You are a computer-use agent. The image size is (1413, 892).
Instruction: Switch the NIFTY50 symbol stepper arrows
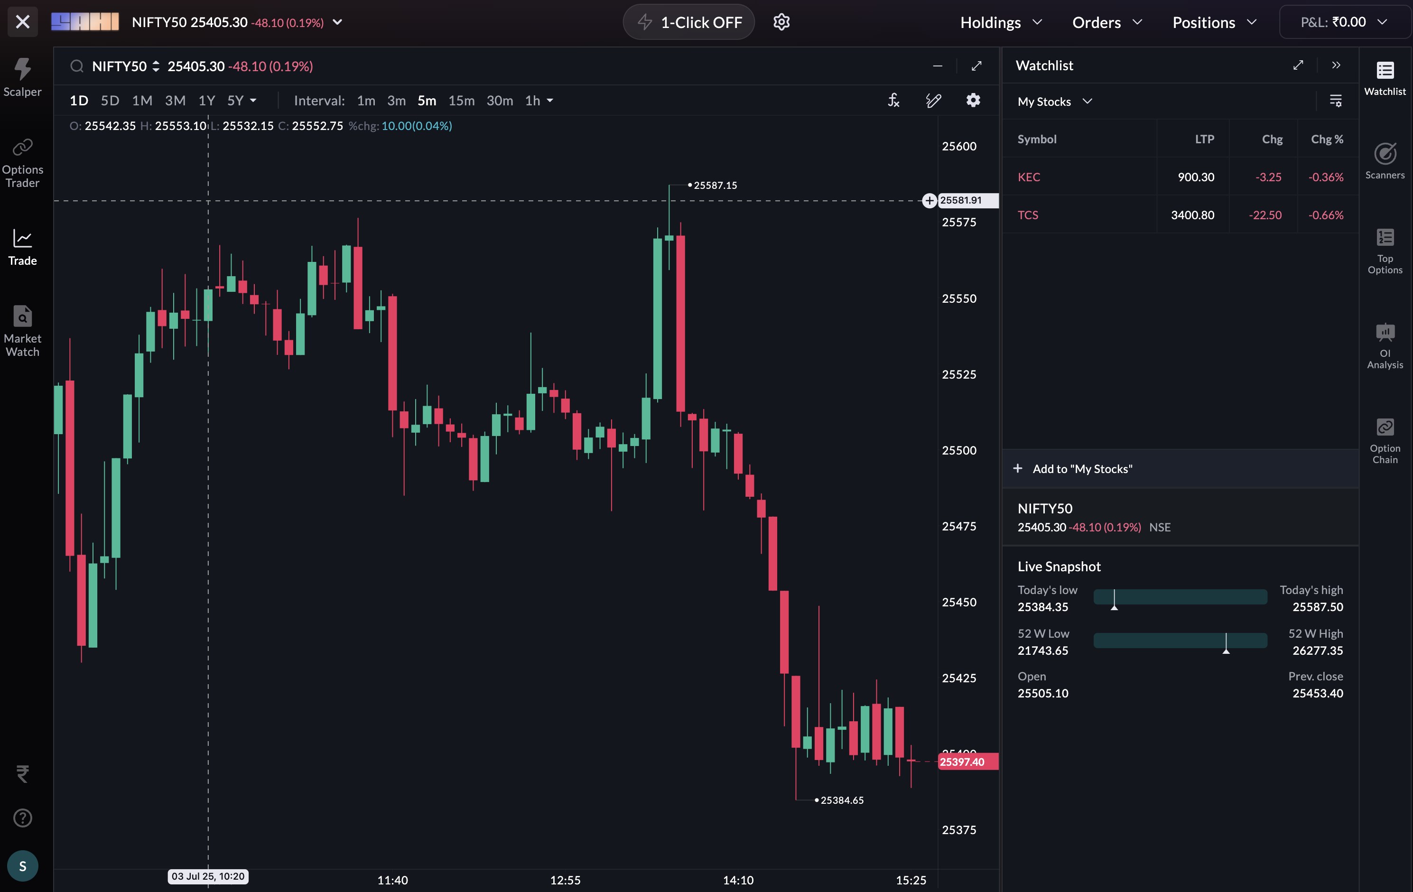tap(156, 66)
